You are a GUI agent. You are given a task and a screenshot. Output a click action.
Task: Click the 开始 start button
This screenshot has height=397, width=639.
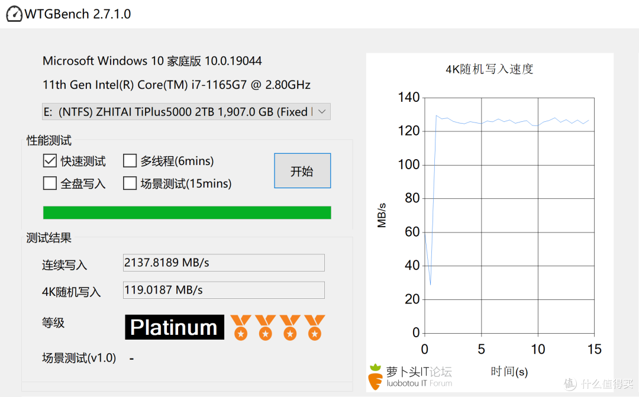(x=302, y=171)
